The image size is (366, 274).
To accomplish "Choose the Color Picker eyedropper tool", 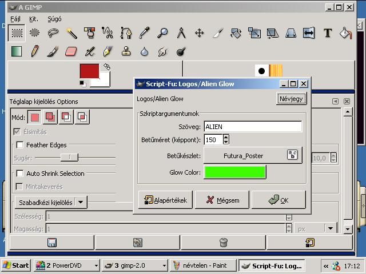I will coord(145,33).
